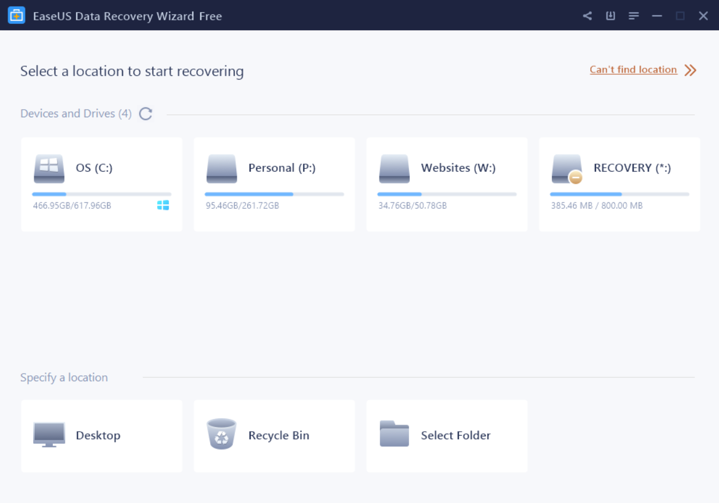Image resolution: width=719 pixels, height=503 pixels.
Task: Click the double-arrow next to Can't find location
Action: 690,70
